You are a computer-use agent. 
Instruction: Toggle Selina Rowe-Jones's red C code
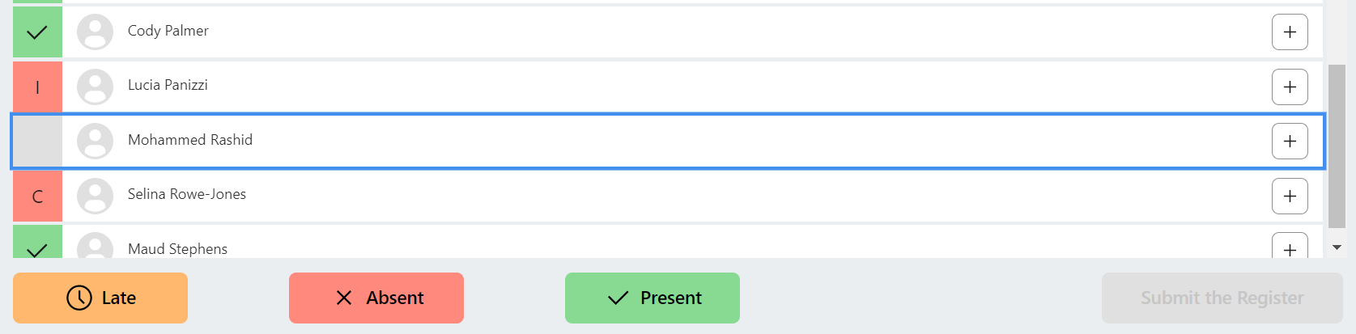tap(37, 196)
